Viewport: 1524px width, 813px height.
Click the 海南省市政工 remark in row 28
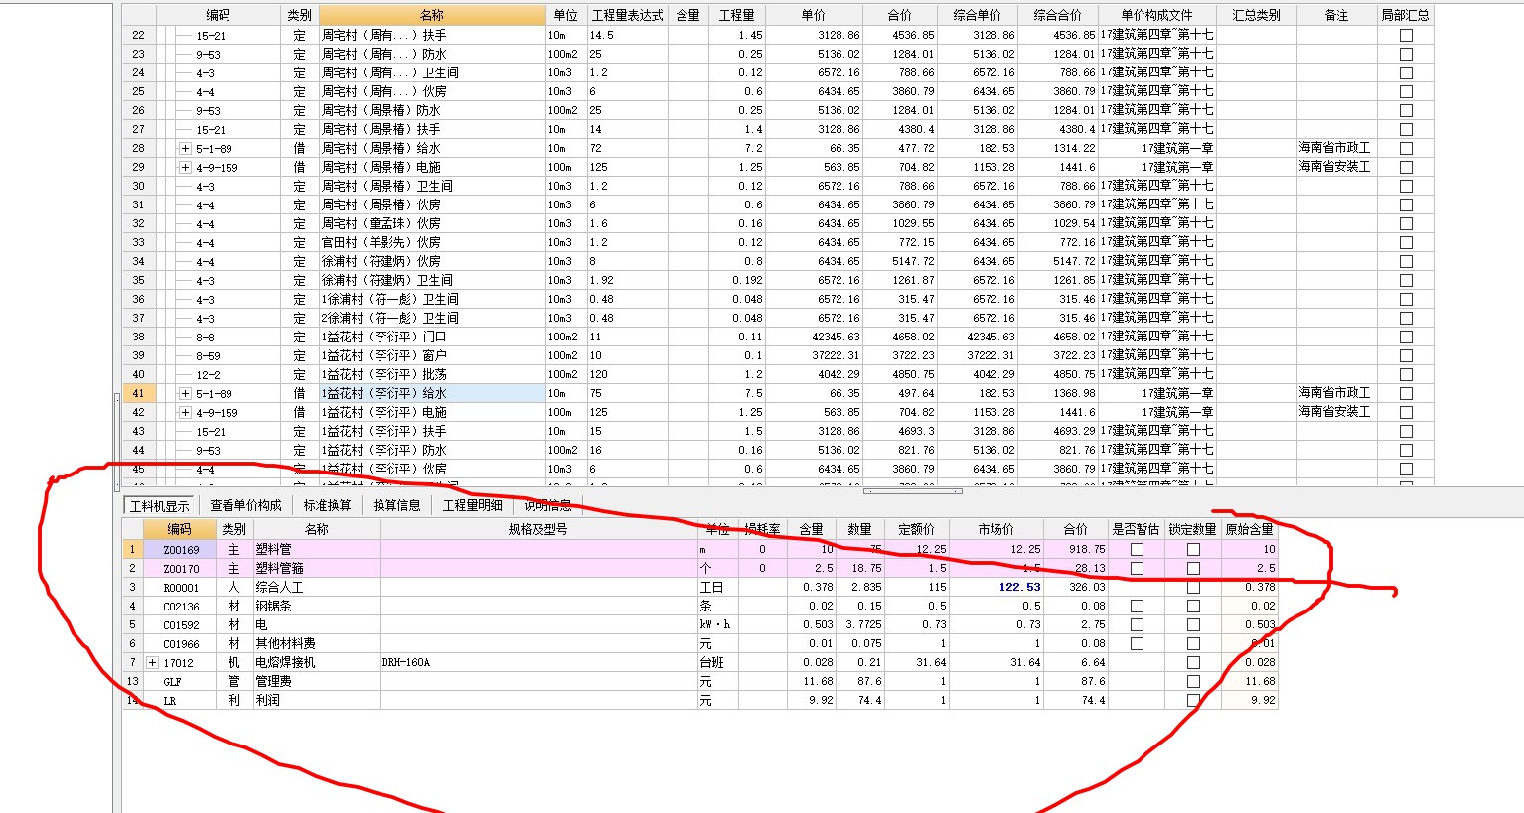point(1334,148)
